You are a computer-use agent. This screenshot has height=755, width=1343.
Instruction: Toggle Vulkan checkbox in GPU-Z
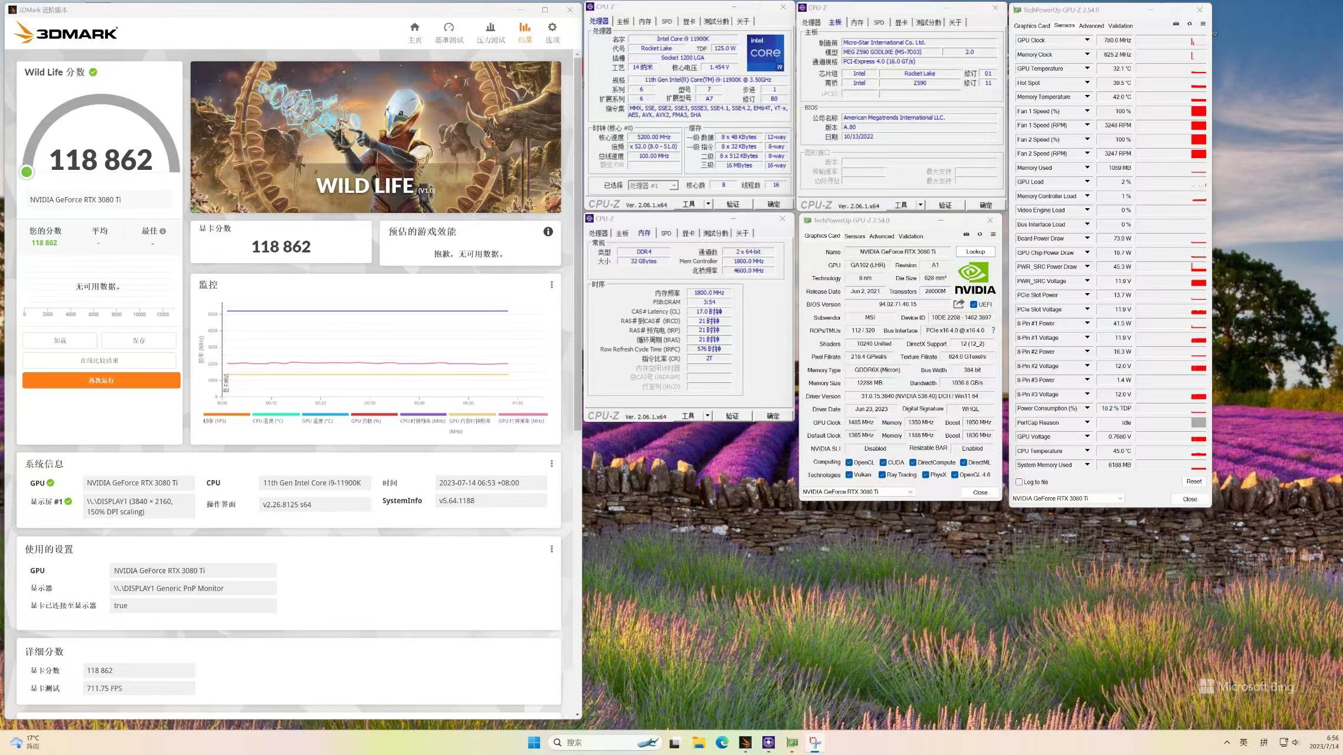(x=849, y=475)
